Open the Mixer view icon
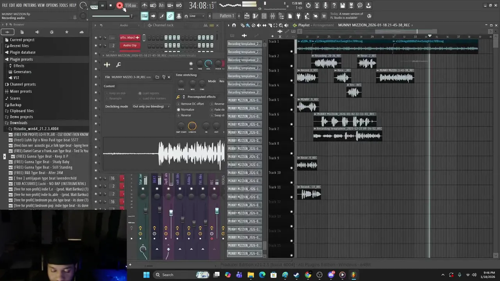This screenshot has height=281, width=500. [x=273, y=16]
